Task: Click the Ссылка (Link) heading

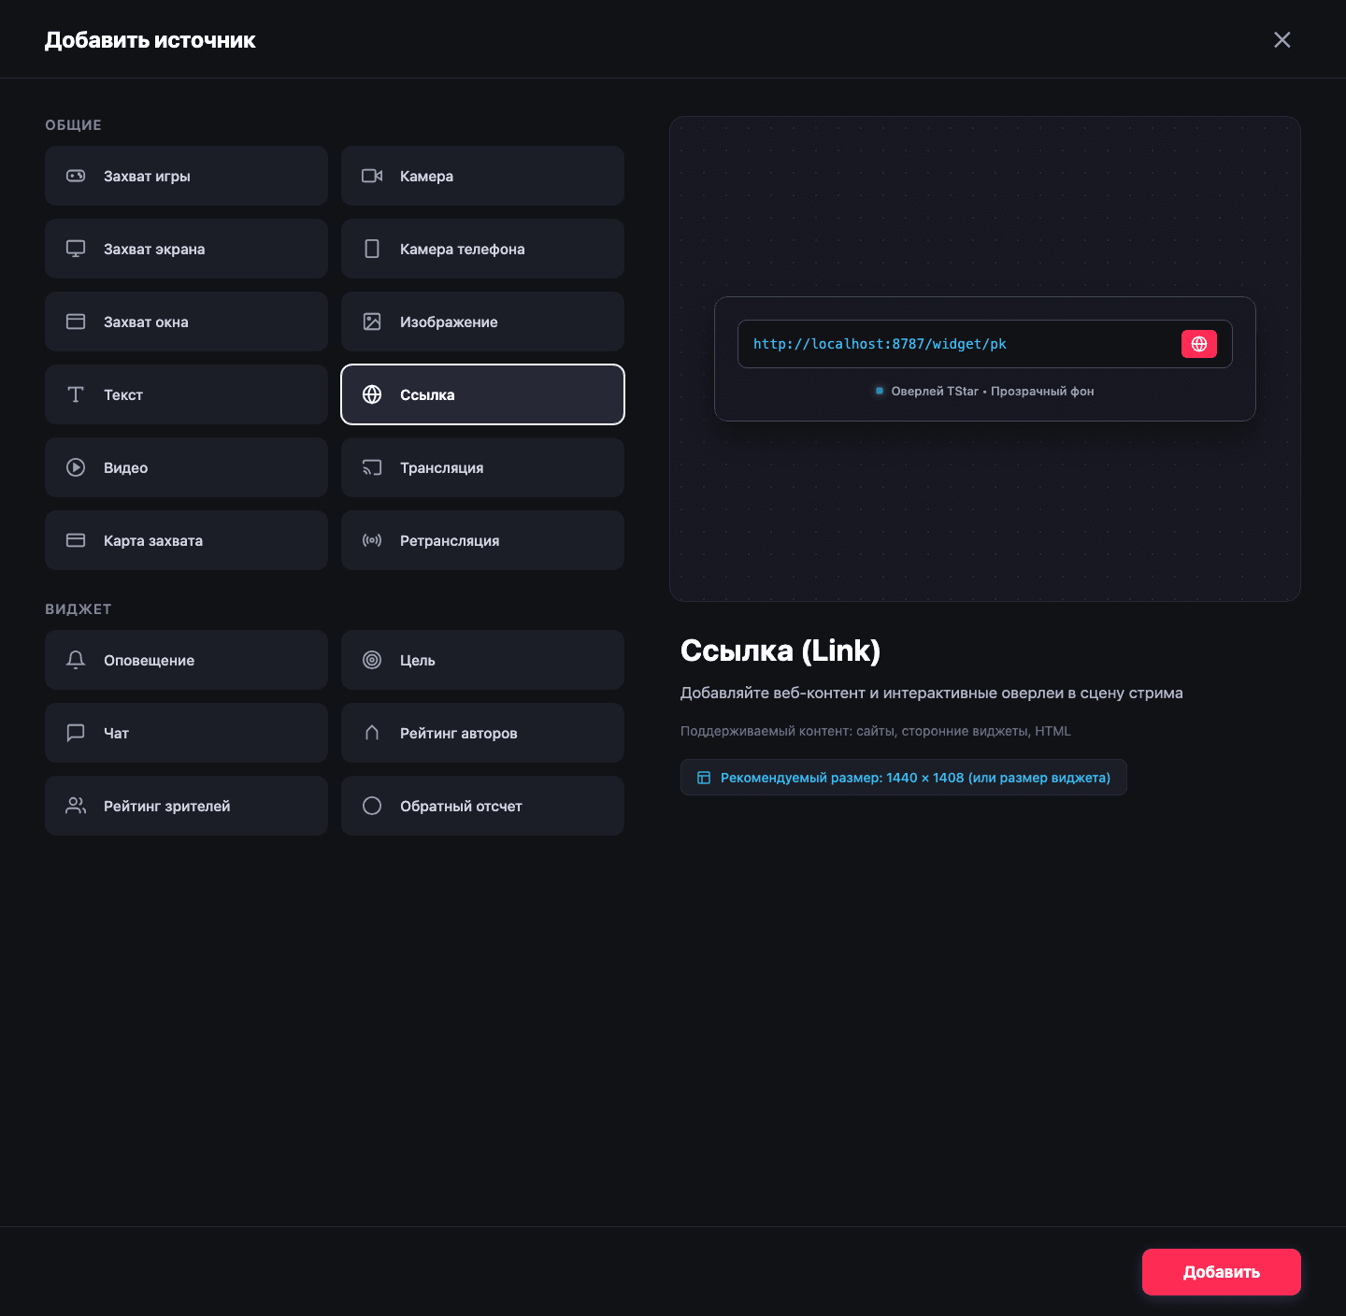Action: click(780, 651)
